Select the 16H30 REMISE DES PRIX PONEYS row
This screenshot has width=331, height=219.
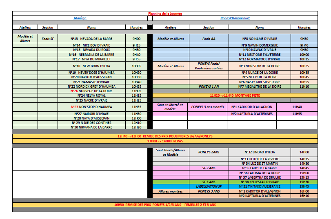[165, 205]
